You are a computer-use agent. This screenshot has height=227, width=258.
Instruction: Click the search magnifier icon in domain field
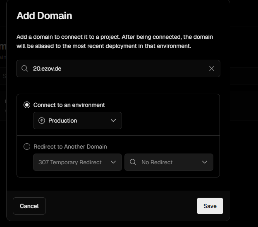[25, 69]
